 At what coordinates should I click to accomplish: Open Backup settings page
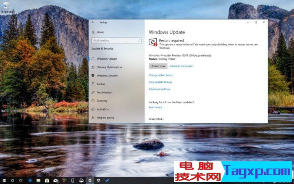101,84
